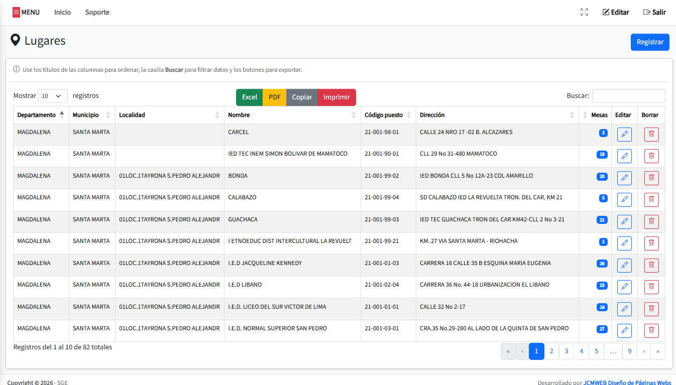
Task: Toggle fullscreen with the expand icon
Action: [x=584, y=12]
